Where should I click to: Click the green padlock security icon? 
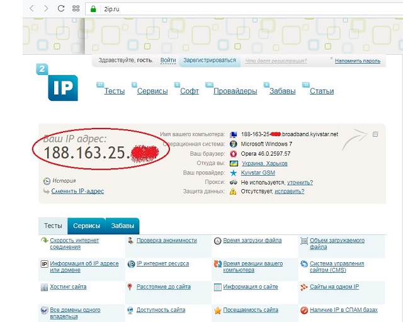93,9
